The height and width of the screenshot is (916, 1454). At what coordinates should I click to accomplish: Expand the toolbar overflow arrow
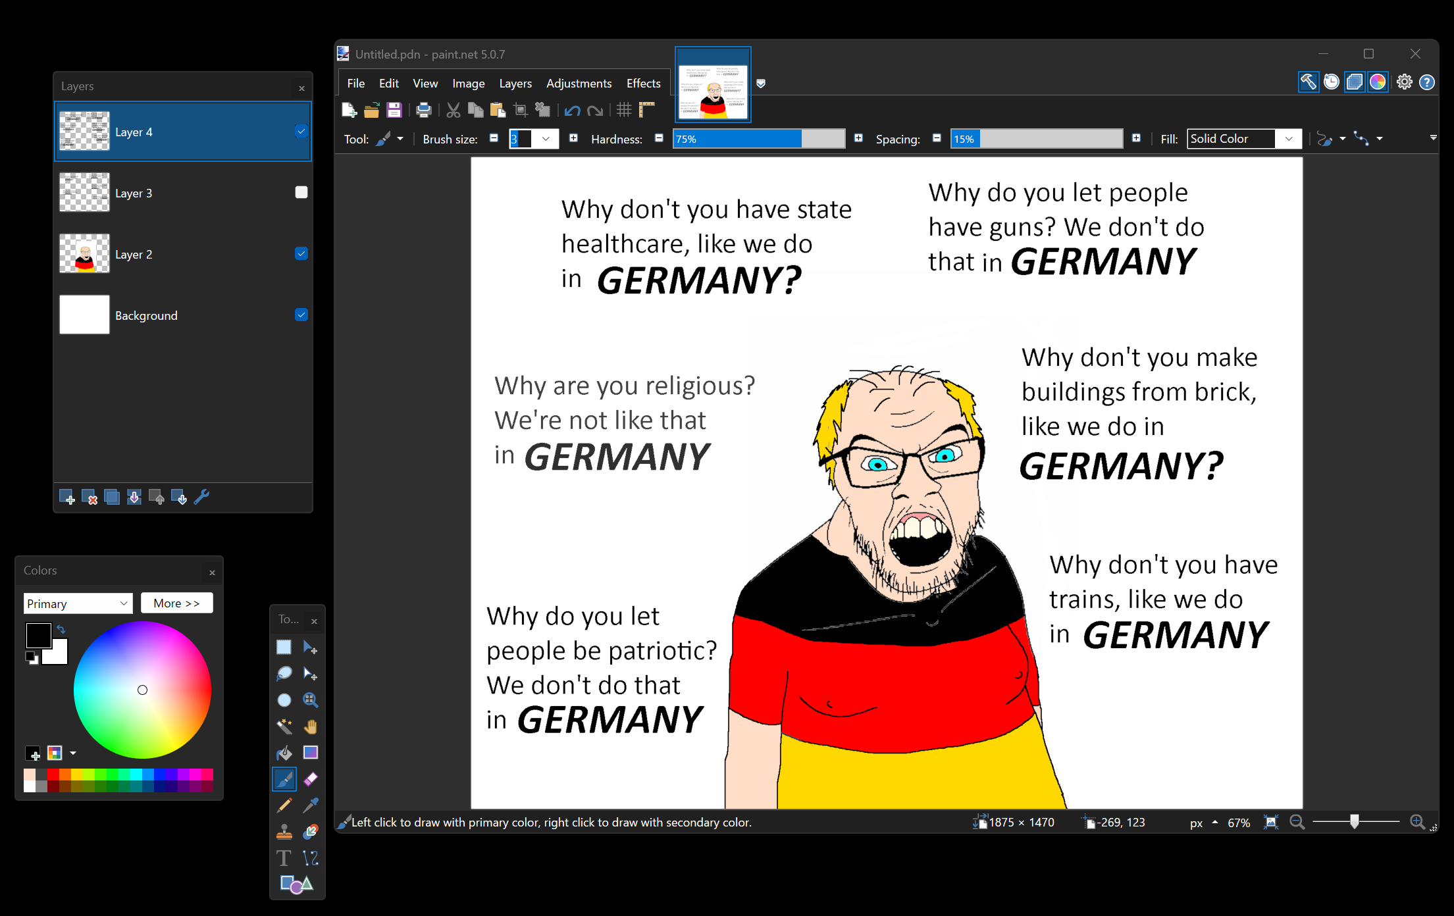(x=1433, y=138)
